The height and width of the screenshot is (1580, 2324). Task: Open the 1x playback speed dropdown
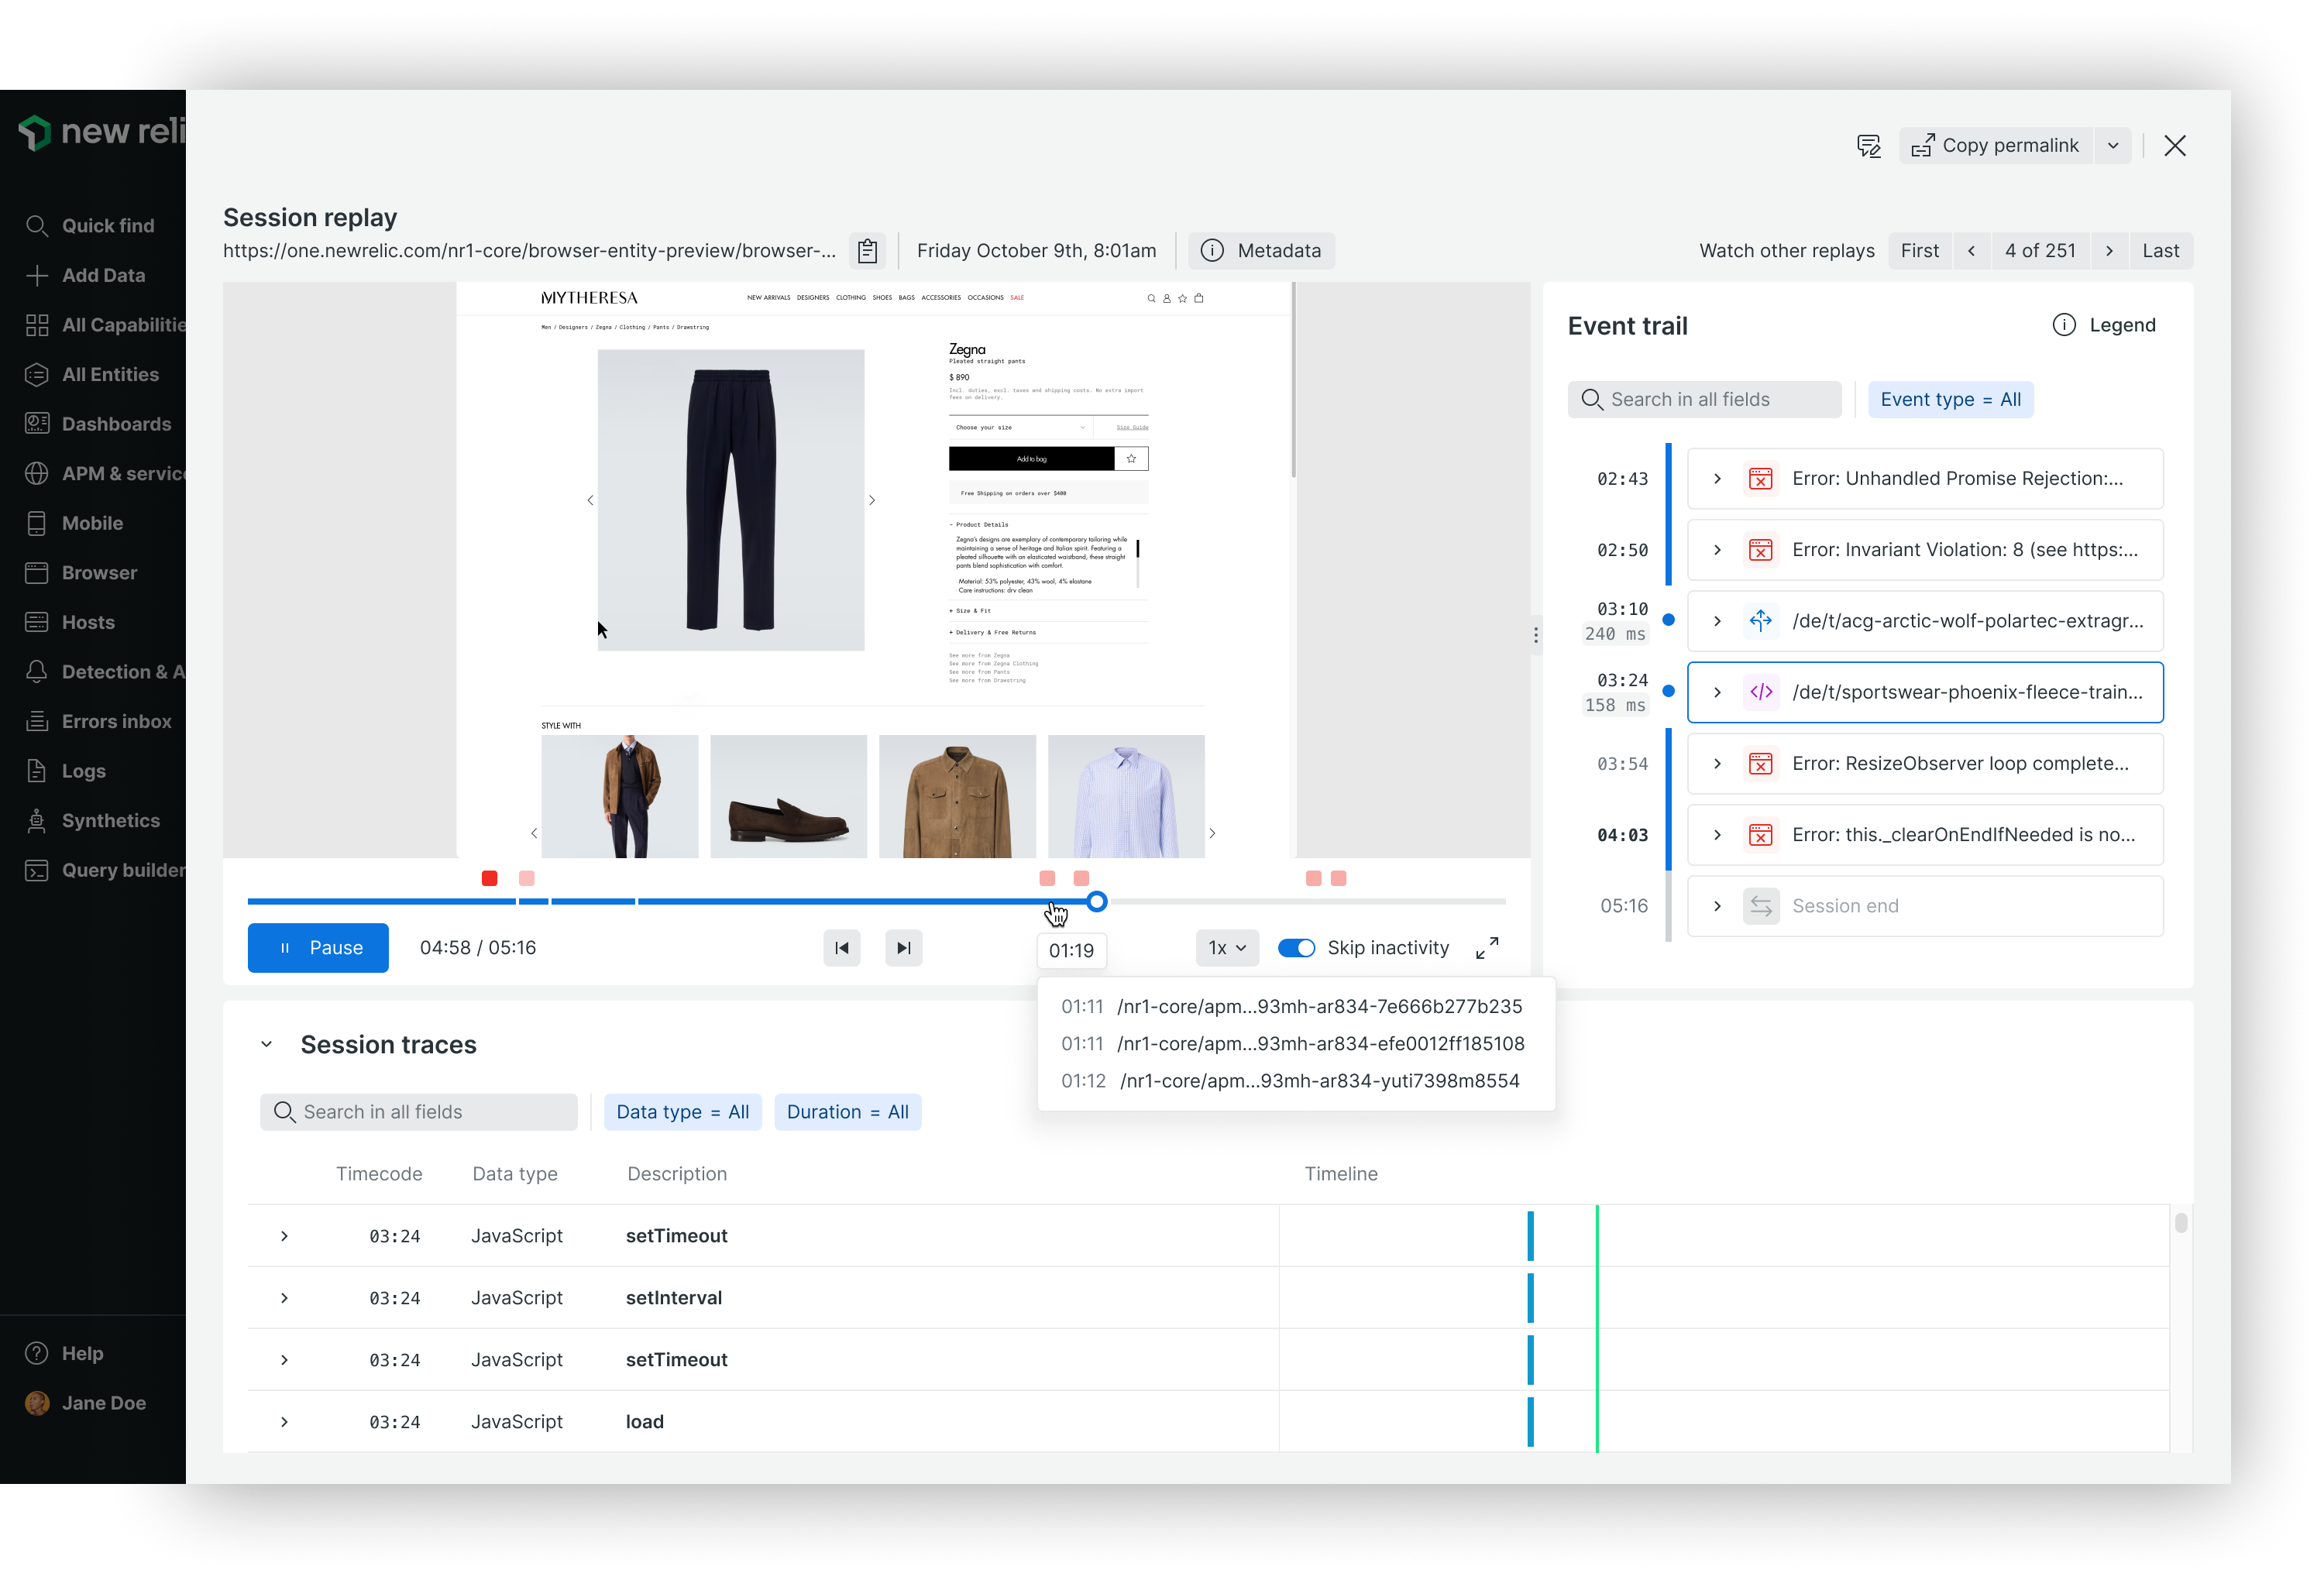click(1227, 948)
